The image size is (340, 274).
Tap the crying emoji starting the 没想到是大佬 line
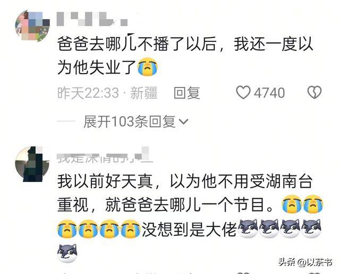(67, 228)
